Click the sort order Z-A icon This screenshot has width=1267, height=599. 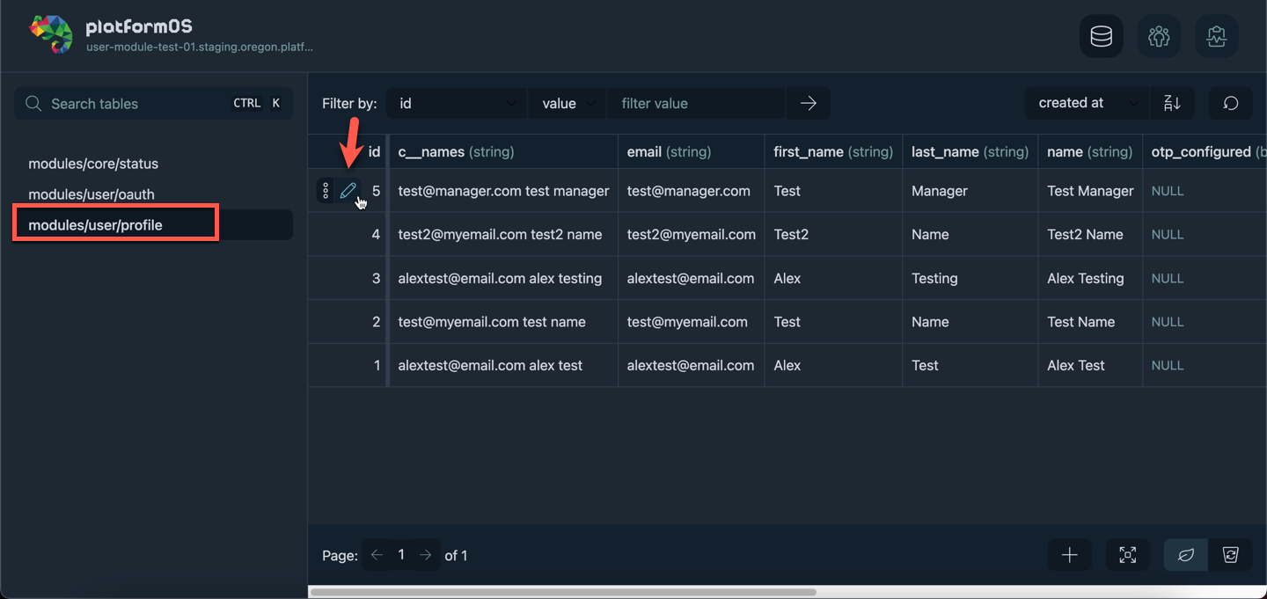(x=1173, y=103)
